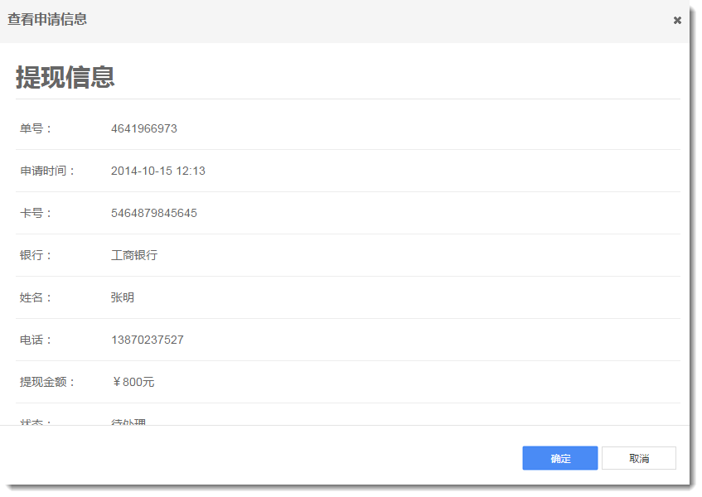Select the bank name 工商银行
Screen dimensions: 702x497
pos(134,255)
